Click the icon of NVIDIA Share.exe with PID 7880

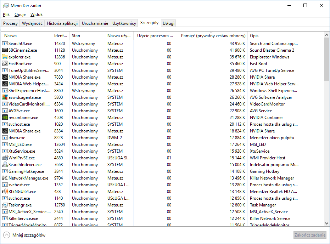click(x=5, y=77)
